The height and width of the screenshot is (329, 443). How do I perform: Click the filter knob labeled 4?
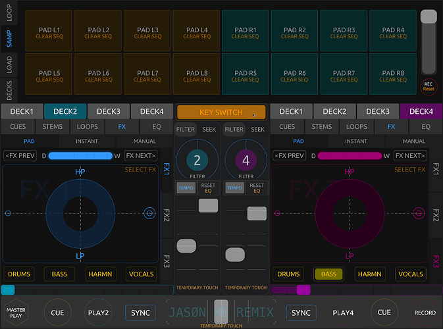tap(246, 160)
